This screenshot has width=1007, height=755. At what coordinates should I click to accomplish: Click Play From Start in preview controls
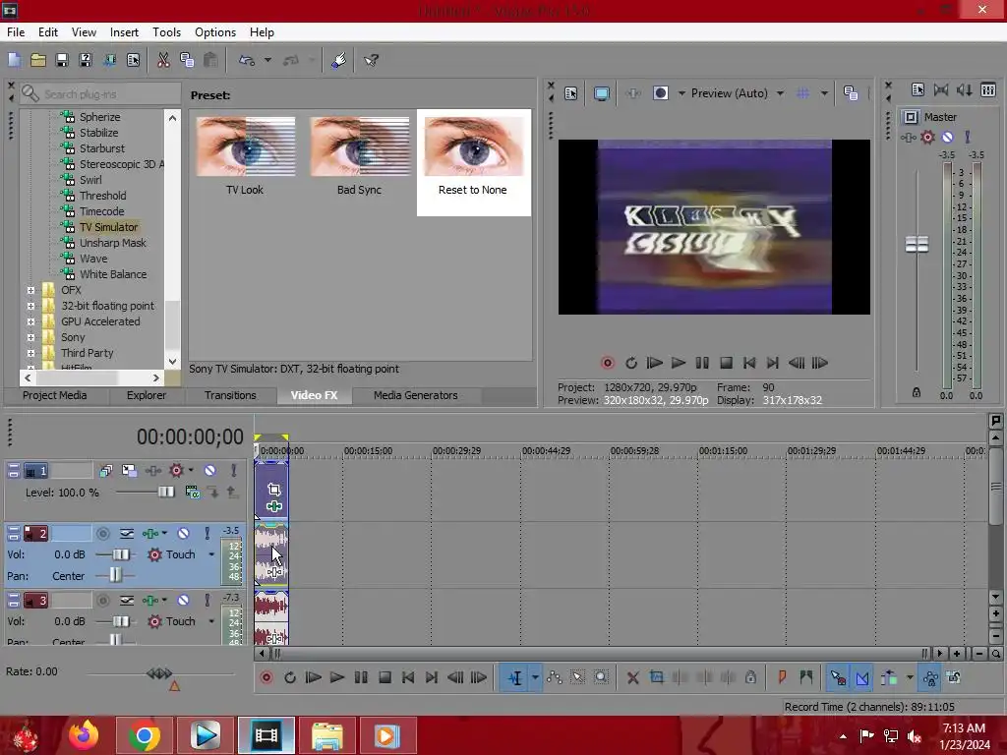pos(654,364)
